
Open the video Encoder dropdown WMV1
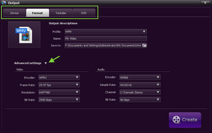(59, 77)
